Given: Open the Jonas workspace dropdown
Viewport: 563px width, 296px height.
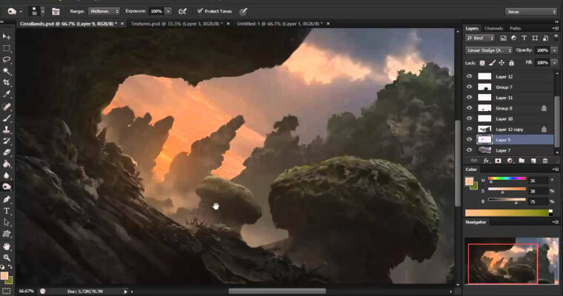Looking at the screenshot, I should (531, 12).
